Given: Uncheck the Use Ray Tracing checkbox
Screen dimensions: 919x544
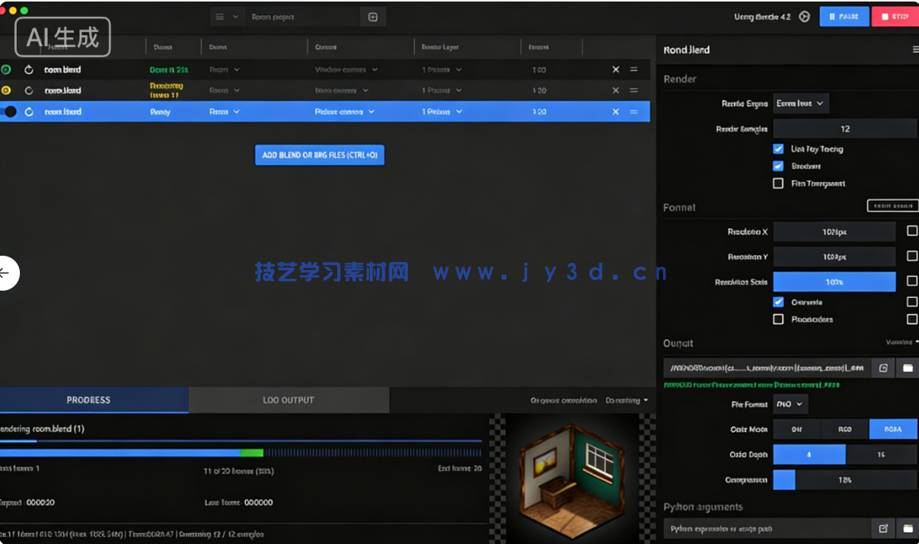Looking at the screenshot, I should (x=777, y=149).
